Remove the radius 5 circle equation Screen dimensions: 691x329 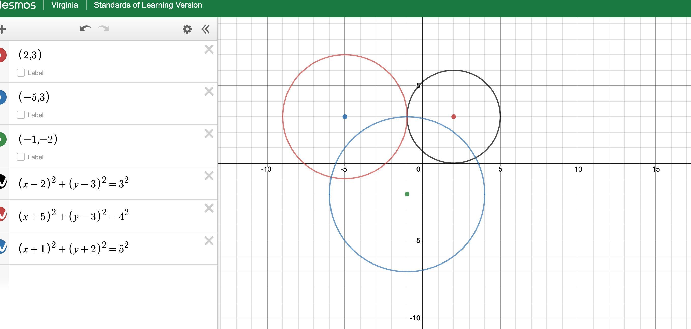click(209, 241)
